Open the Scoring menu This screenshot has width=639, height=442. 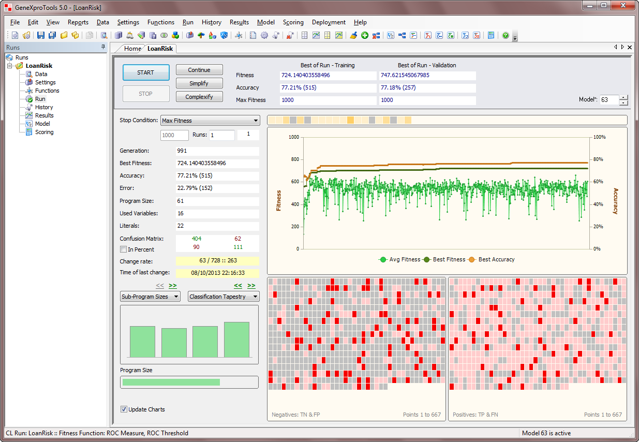coord(293,22)
